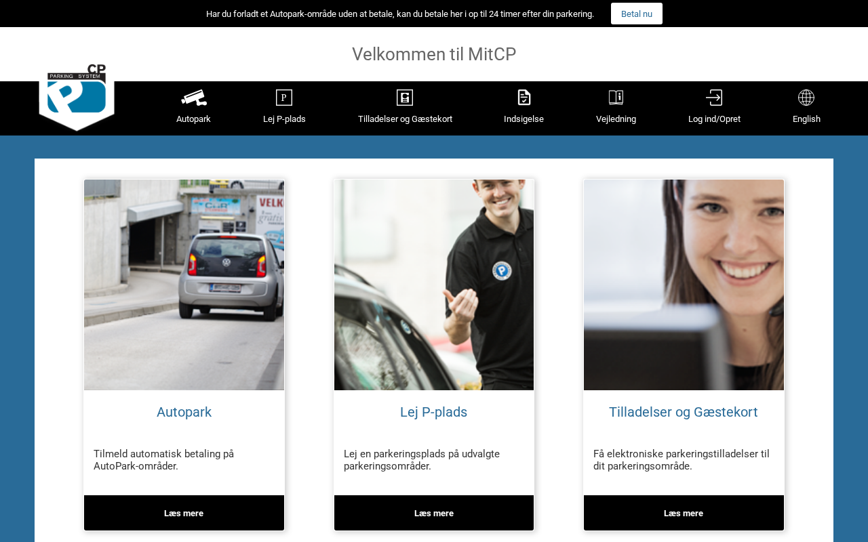Click the Vejledning guide book icon
Screen dimensions: 868x542
(x=616, y=98)
